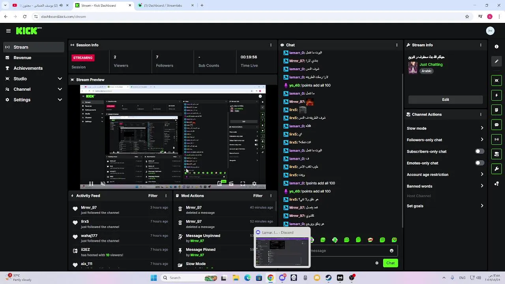This screenshot has width=505, height=284.
Task: Toggle the chat bubble icon in right rail
Action: (x=496, y=125)
